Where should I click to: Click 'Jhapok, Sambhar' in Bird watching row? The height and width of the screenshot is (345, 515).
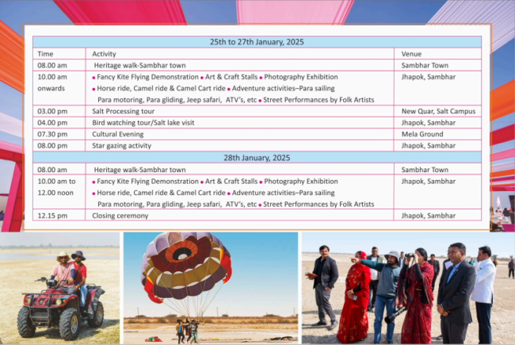pos(429,123)
